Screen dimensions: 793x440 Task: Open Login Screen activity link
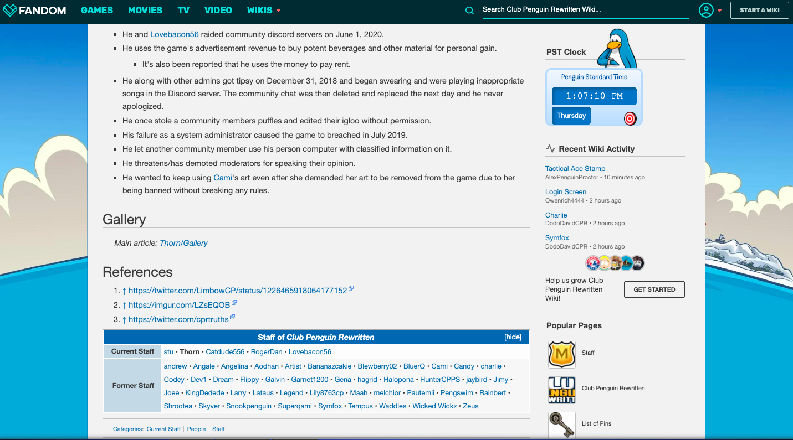[x=566, y=192]
